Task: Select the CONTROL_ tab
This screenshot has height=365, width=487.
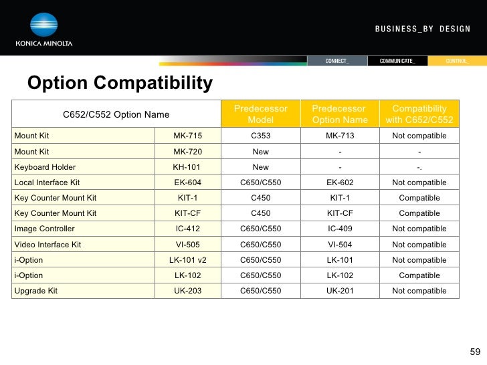Action: [457, 61]
